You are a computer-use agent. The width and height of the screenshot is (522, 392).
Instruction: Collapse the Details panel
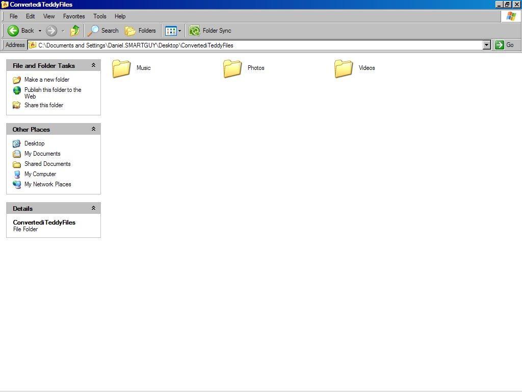click(93, 208)
